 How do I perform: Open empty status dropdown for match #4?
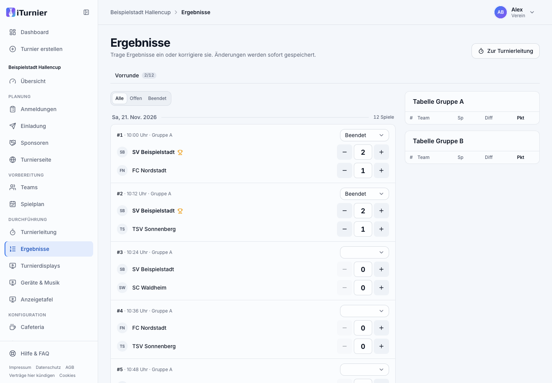tap(365, 311)
